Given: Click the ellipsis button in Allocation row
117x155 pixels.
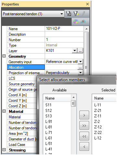Looking at the screenshot, I should pos(80,67).
